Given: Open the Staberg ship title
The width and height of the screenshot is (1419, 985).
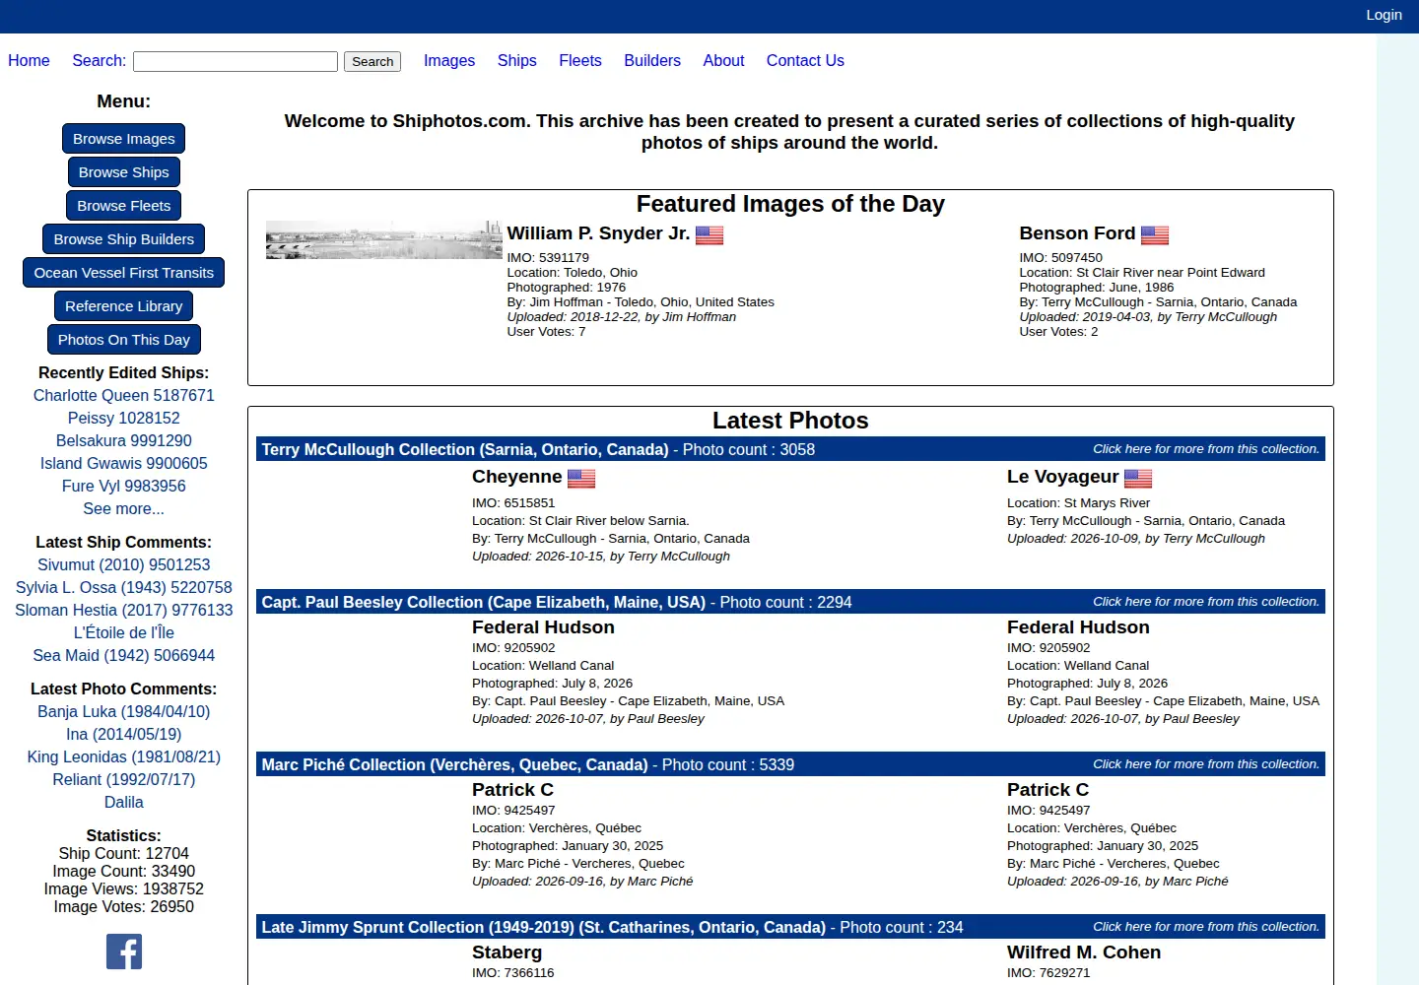Looking at the screenshot, I should (x=507, y=952).
